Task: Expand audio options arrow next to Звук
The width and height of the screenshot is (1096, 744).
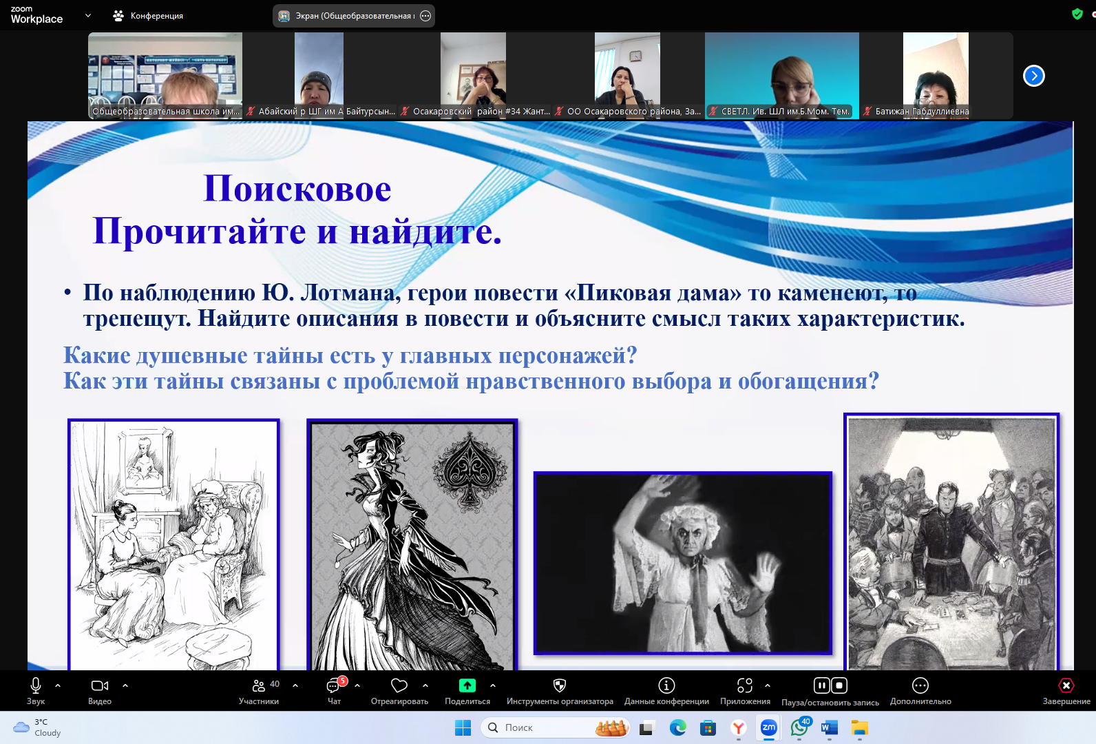Action: tap(58, 685)
